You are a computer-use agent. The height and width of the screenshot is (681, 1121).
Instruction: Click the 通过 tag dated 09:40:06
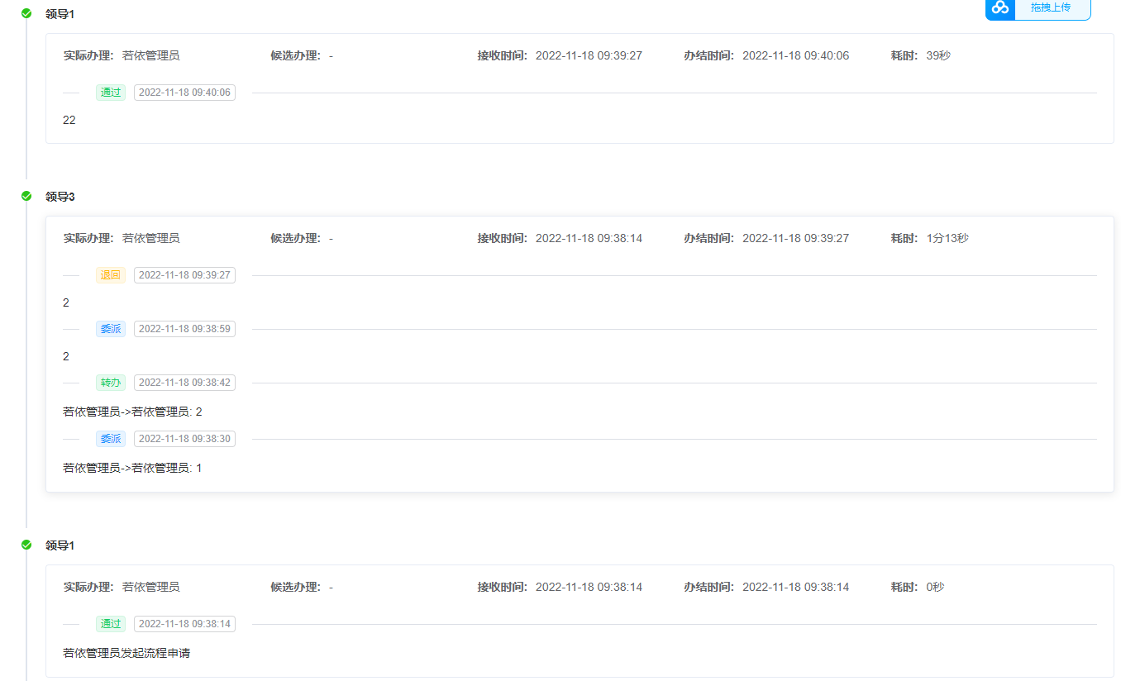(x=111, y=93)
